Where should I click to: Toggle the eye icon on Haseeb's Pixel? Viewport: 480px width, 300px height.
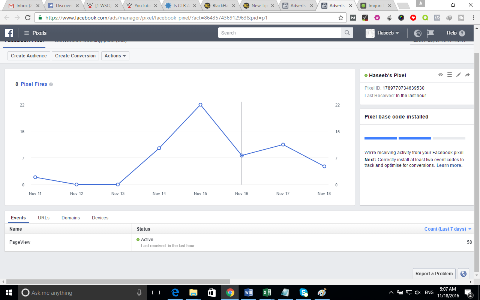tap(441, 75)
